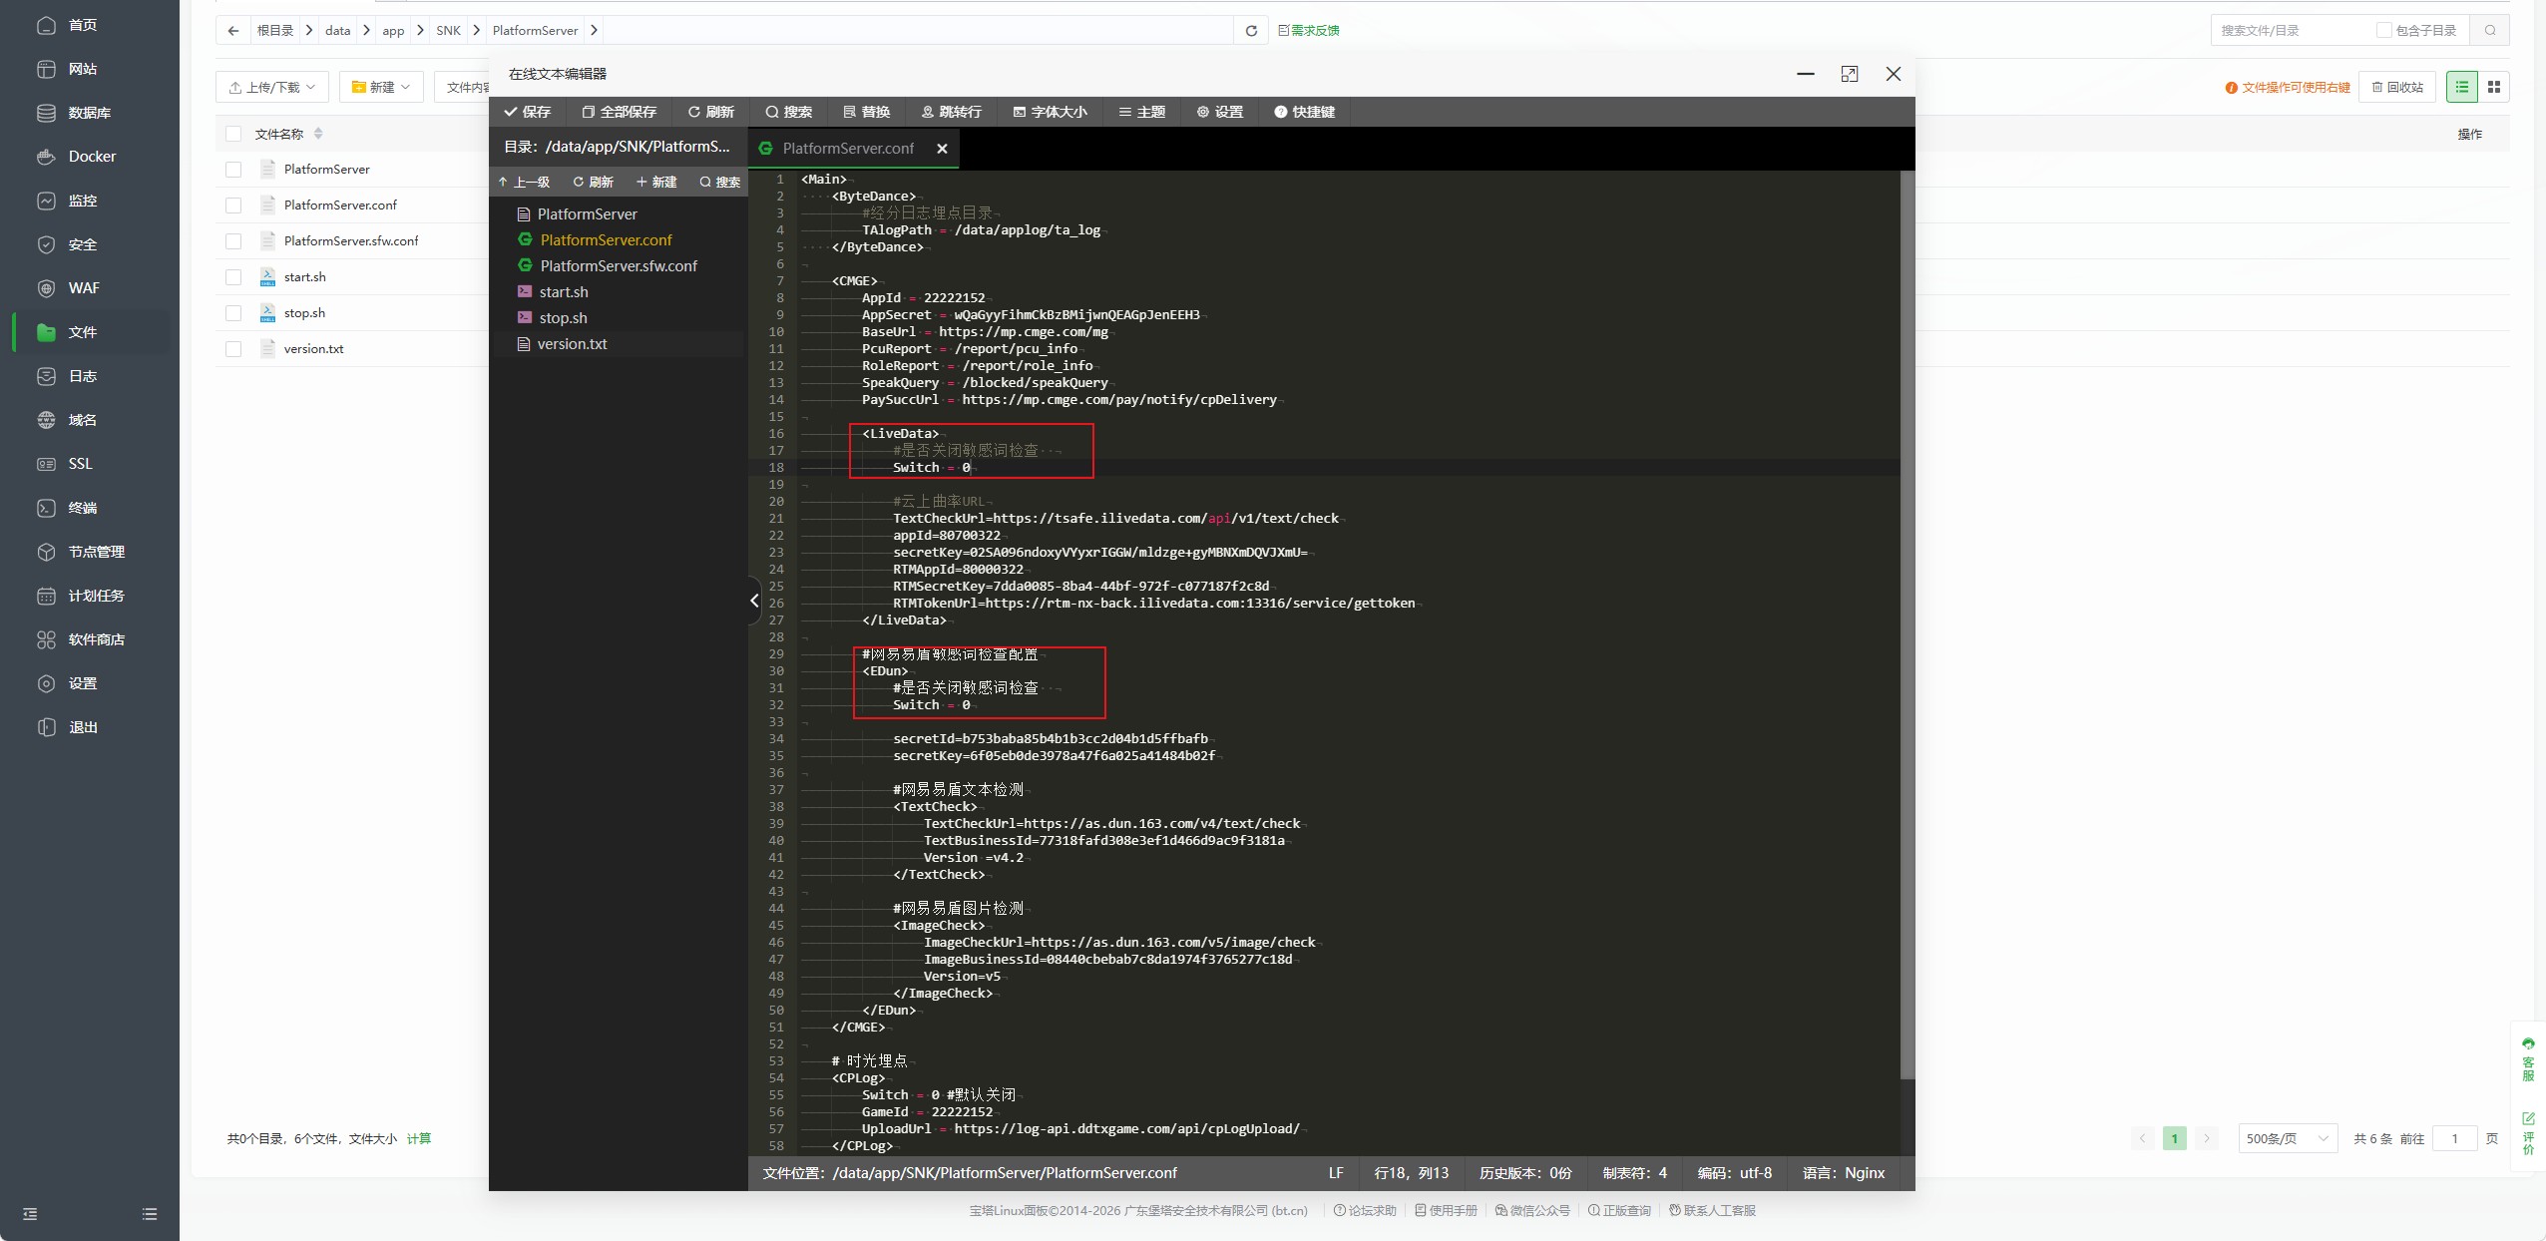
Task: Check the box for start.sh file
Action: pos(233,277)
